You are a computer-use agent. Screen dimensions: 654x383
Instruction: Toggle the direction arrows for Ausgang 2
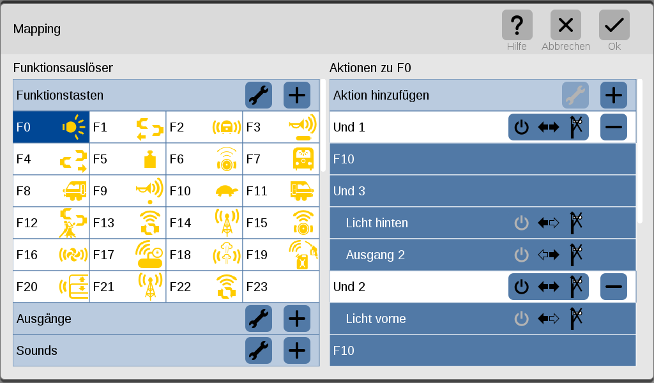pyautogui.click(x=548, y=255)
